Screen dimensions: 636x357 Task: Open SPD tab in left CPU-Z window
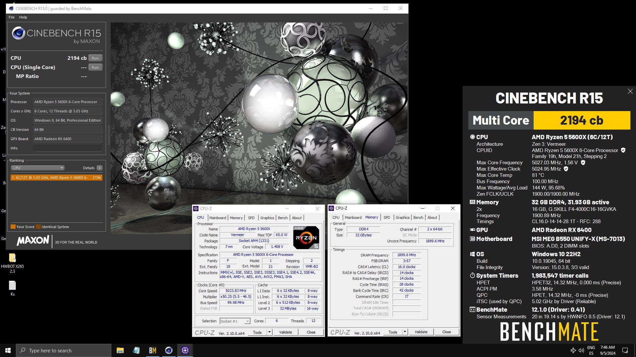point(251,218)
